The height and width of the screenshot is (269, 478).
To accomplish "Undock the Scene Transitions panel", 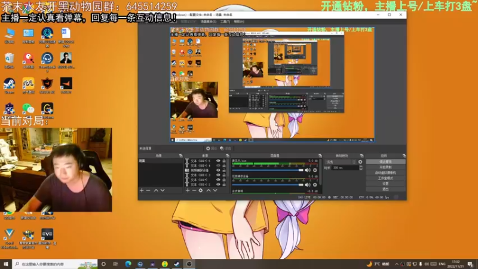I will [x=362, y=156].
